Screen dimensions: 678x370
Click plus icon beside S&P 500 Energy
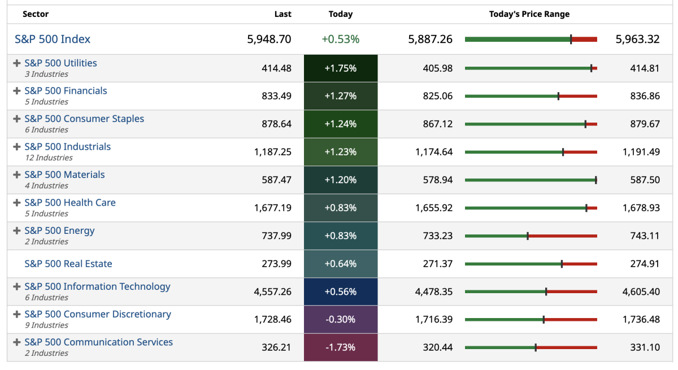pyautogui.click(x=17, y=231)
